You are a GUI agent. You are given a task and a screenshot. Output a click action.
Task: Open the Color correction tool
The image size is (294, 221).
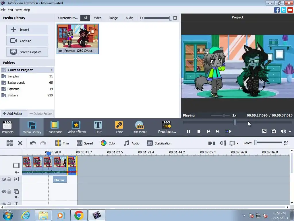pyautogui.click(x=108, y=143)
